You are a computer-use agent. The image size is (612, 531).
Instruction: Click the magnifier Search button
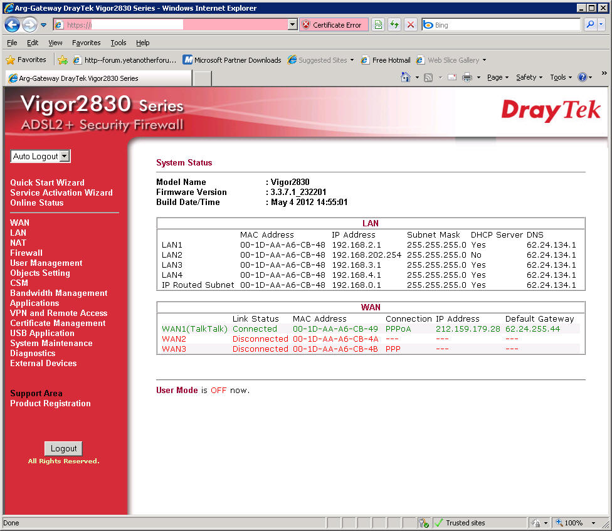point(590,25)
